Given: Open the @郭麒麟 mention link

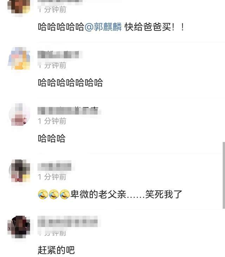Looking at the screenshot, I should point(103,27).
